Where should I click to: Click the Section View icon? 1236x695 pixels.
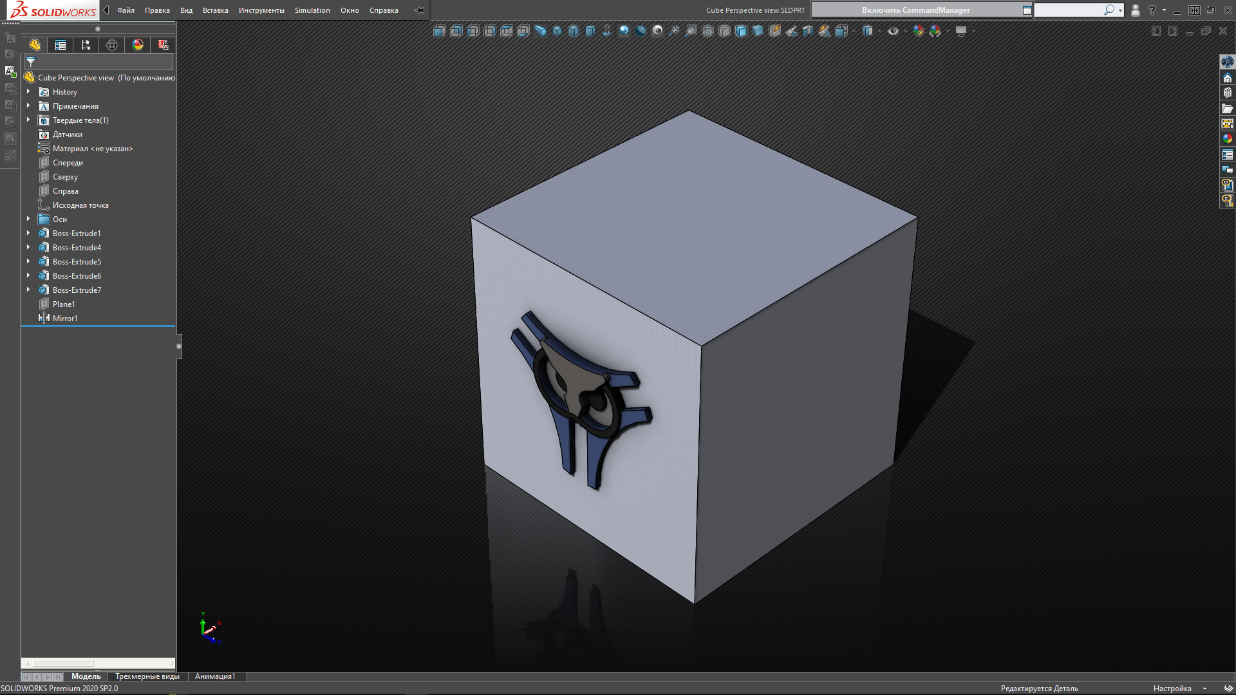[x=808, y=31]
